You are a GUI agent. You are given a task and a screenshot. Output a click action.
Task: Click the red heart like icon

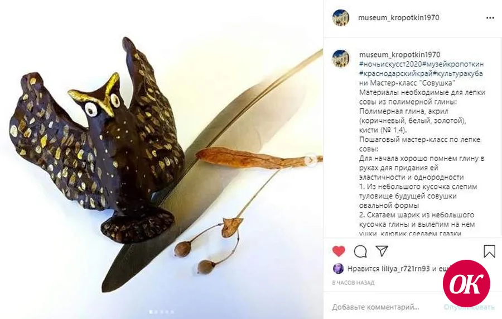tap(339, 251)
